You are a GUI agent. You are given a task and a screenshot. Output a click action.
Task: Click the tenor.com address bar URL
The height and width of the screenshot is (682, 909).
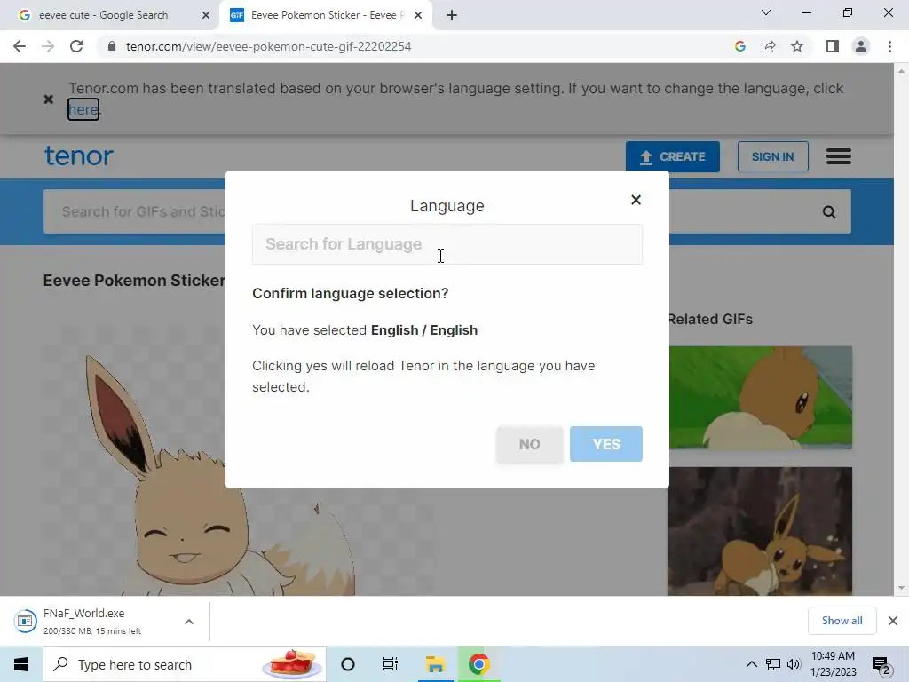tap(268, 46)
